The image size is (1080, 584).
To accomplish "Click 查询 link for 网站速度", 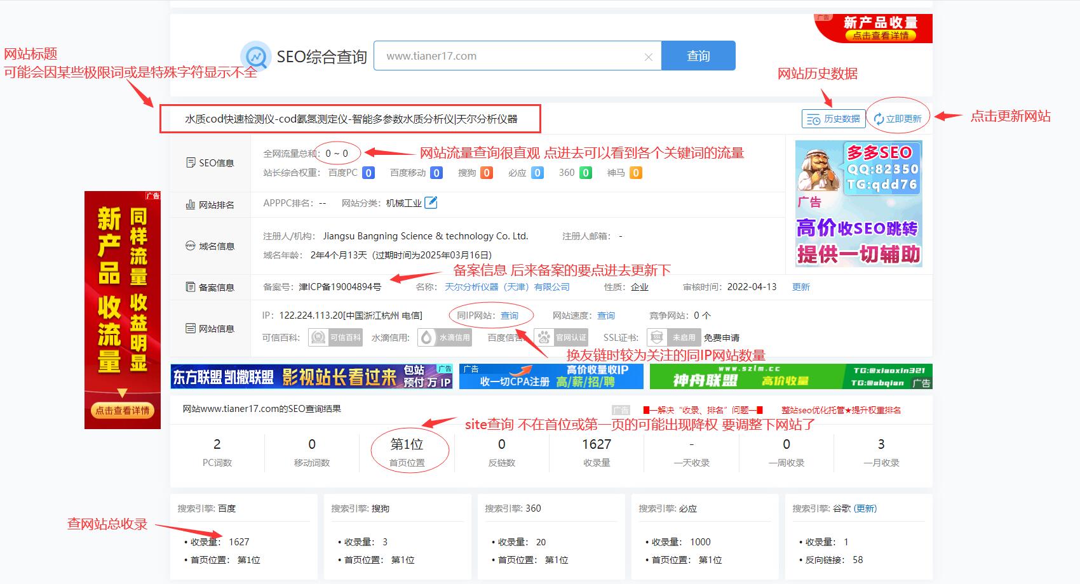I will pyautogui.click(x=606, y=315).
